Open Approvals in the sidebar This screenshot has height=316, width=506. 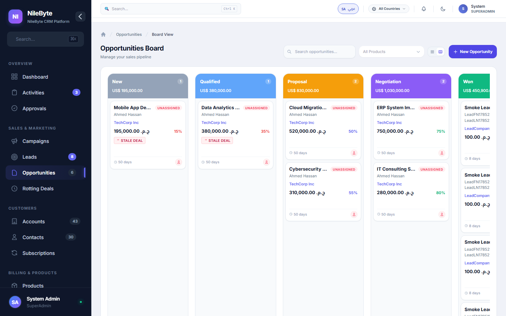pyautogui.click(x=46, y=108)
